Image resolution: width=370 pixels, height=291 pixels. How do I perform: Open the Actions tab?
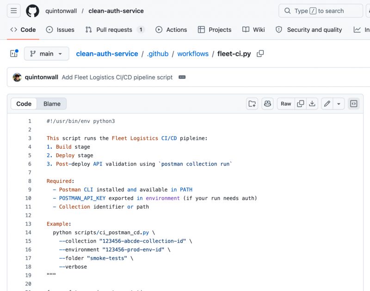171,30
